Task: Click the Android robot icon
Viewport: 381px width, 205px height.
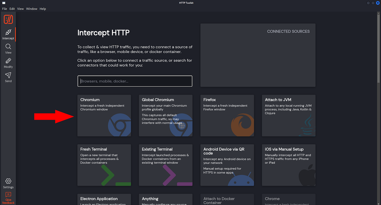Action: point(241,179)
